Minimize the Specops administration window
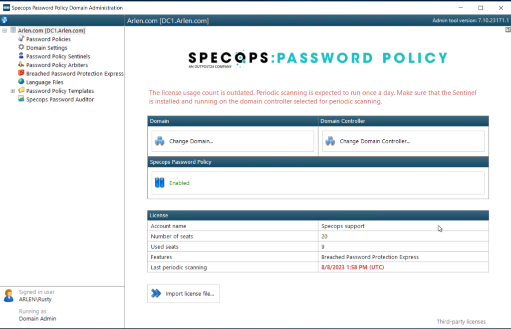This screenshot has width=511, height=329. coord(461,7)
